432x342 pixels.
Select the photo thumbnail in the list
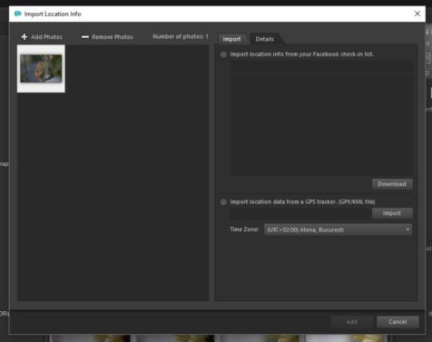tap(41, 69)
